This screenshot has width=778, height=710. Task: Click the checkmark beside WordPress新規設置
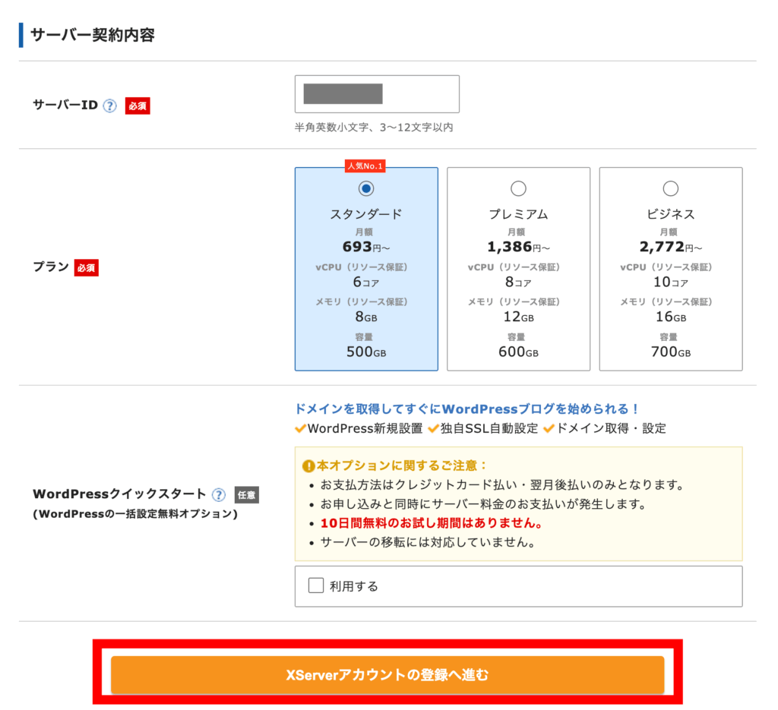(301, 428)
